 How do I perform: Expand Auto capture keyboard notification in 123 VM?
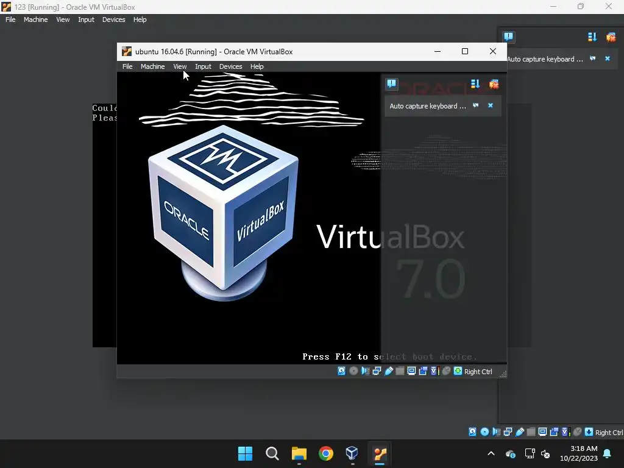[x=545, y=59]
